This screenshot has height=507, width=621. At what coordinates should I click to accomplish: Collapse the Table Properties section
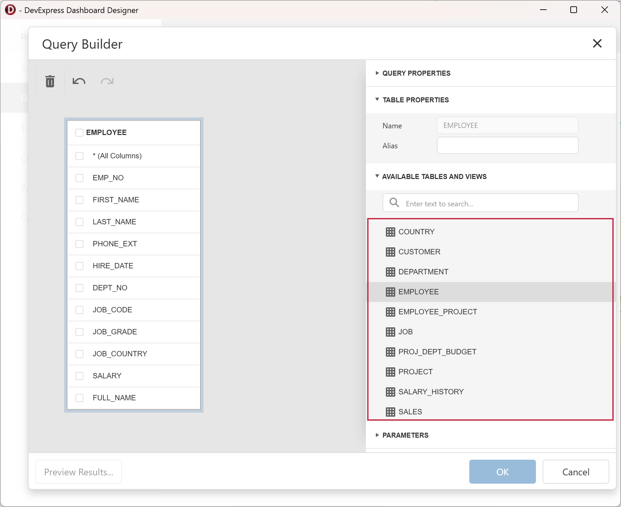coord(377,100)
